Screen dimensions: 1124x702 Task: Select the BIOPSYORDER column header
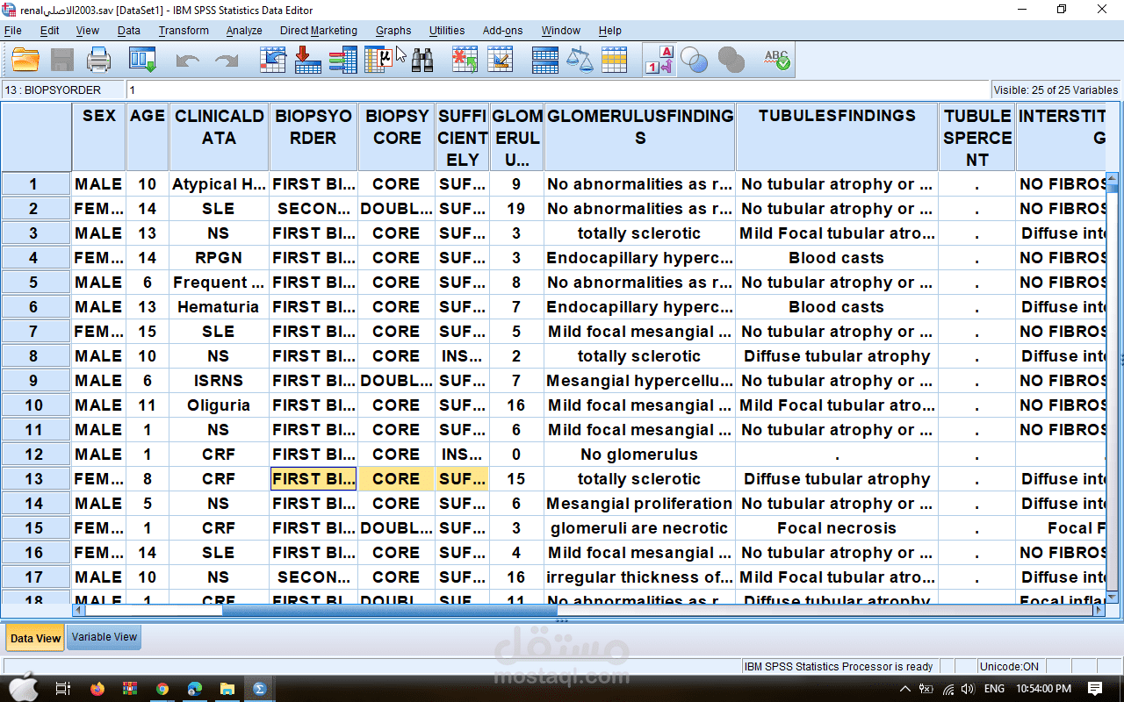313,137
